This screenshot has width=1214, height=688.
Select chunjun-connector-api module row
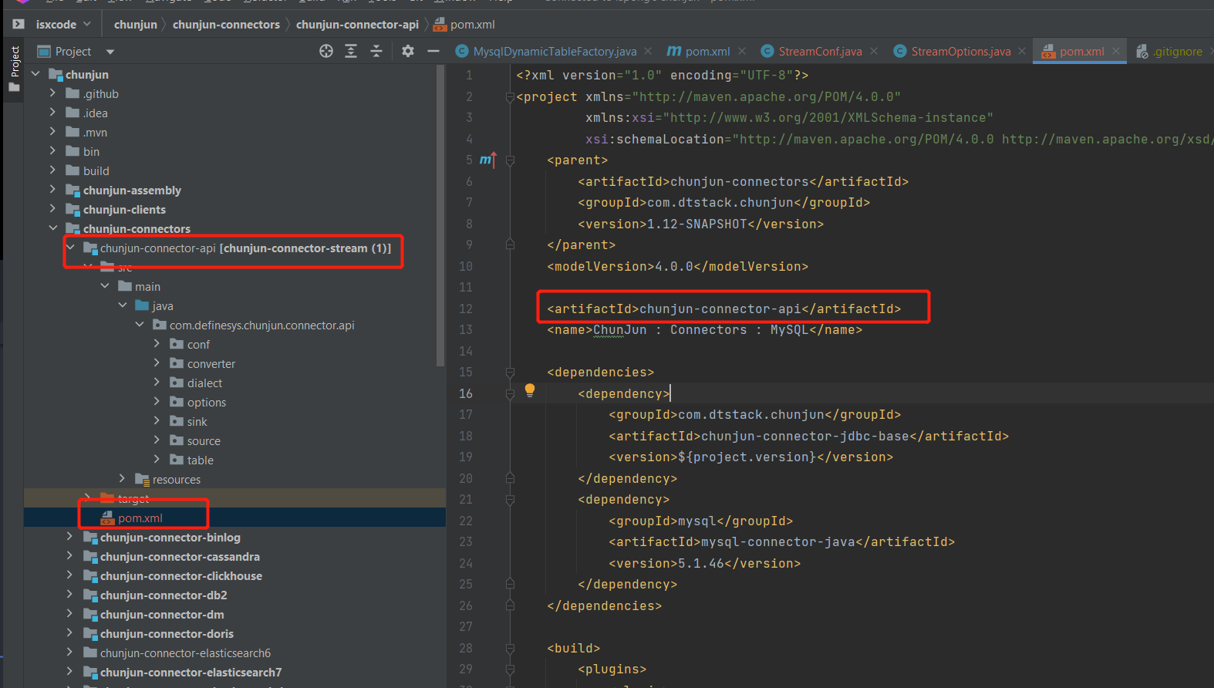point(234,248)
